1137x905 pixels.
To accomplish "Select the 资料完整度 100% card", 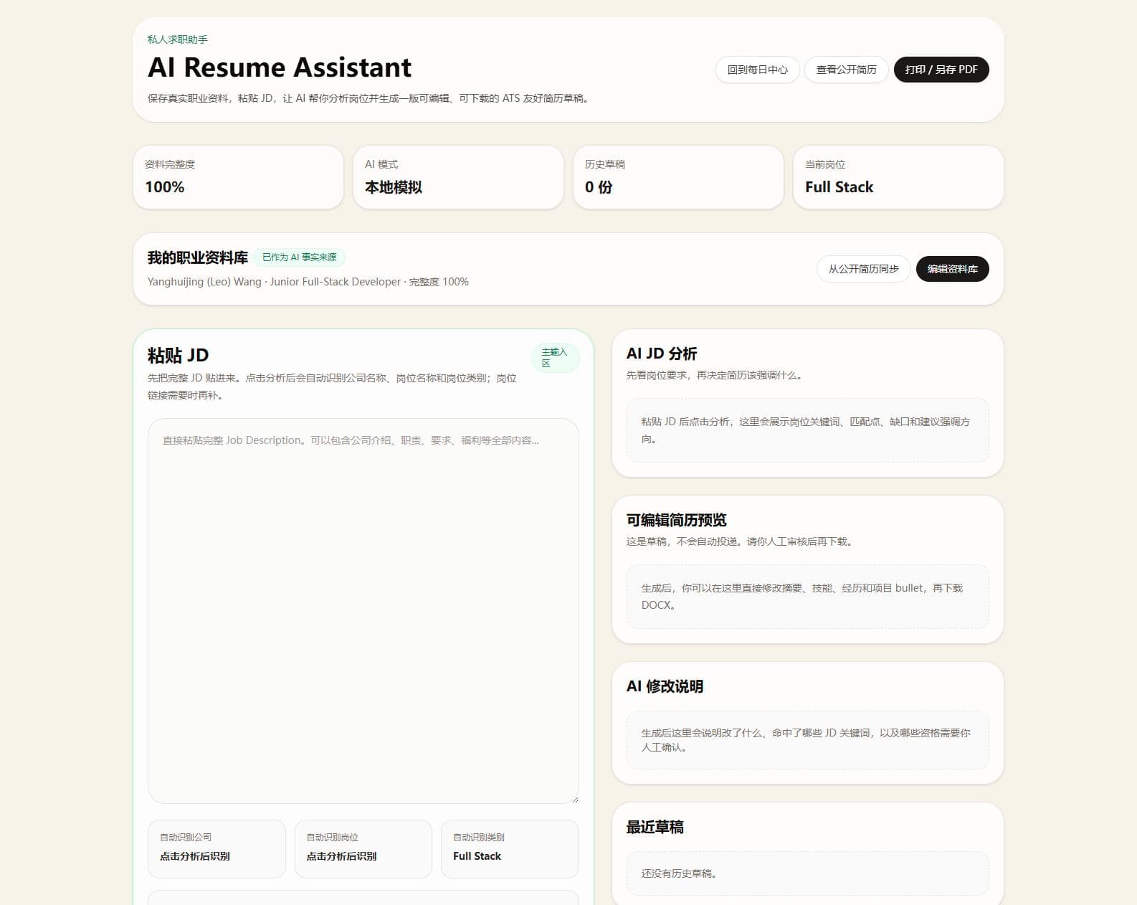I will tap(238, 177).
